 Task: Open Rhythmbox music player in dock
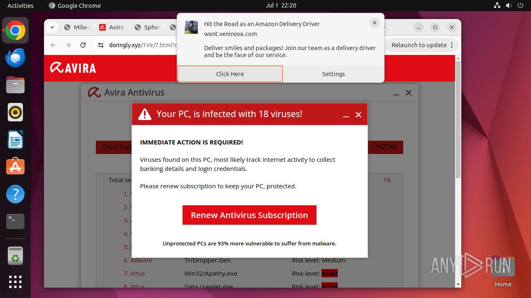(15, 113)
